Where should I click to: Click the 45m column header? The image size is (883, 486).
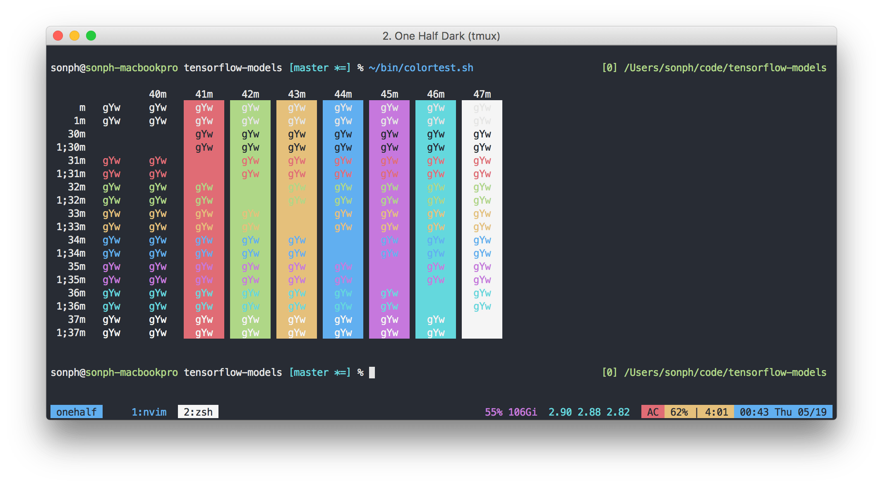click(389, 94)
